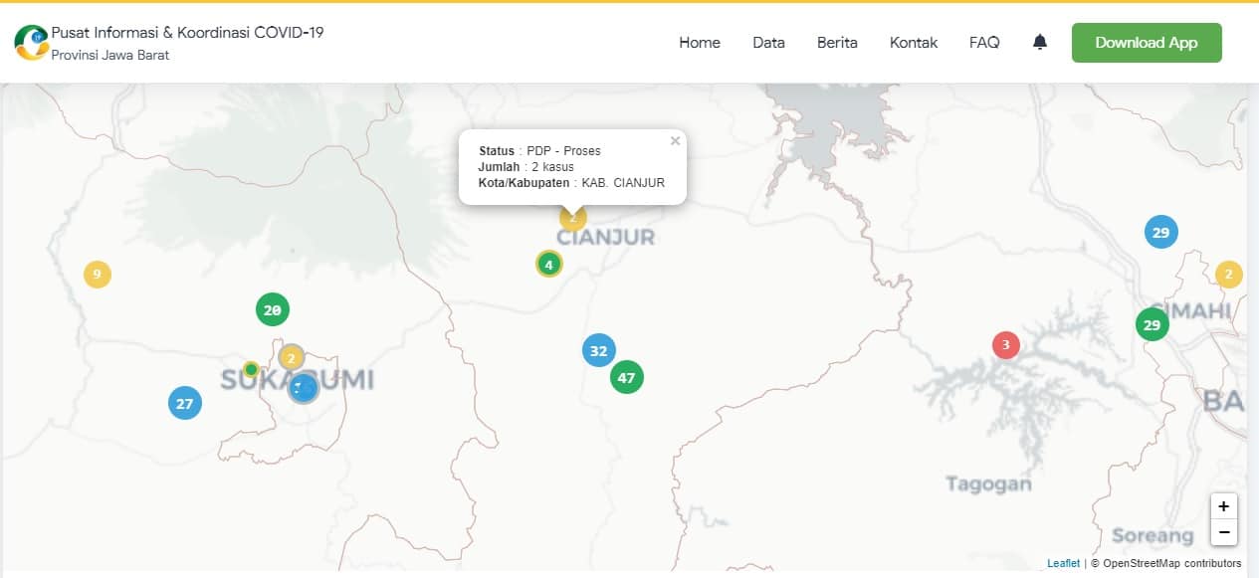Zoom in the map with plus button
Viewport: 1259px width, 578px height.
[x=1224, y=505]
